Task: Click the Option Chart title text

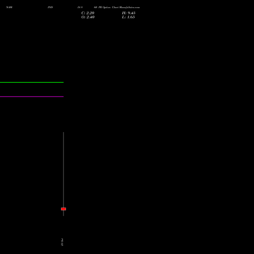Action: coord(110,7)
